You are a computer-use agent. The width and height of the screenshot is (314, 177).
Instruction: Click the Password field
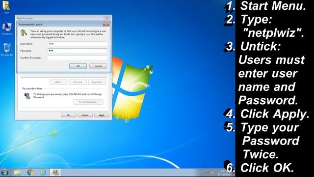(78, 51)
